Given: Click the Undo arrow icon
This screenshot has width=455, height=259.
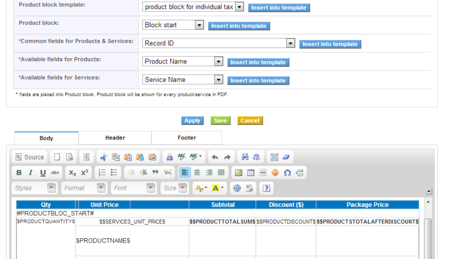Looking at the screenshot, I should (x=215, y=157).
